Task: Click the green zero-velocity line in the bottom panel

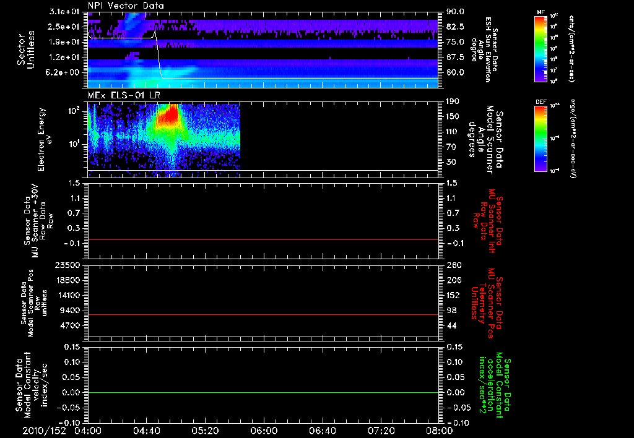Action: point(263,392)
